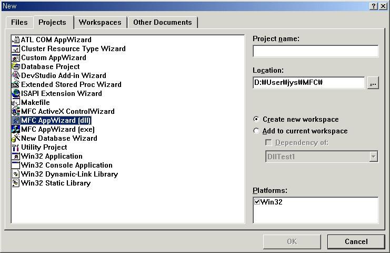Click the Project name input field
This screenshot has height=253, width=390.
click(x=316, y=51)
